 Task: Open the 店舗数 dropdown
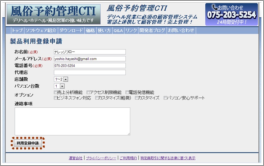point(61,79)
